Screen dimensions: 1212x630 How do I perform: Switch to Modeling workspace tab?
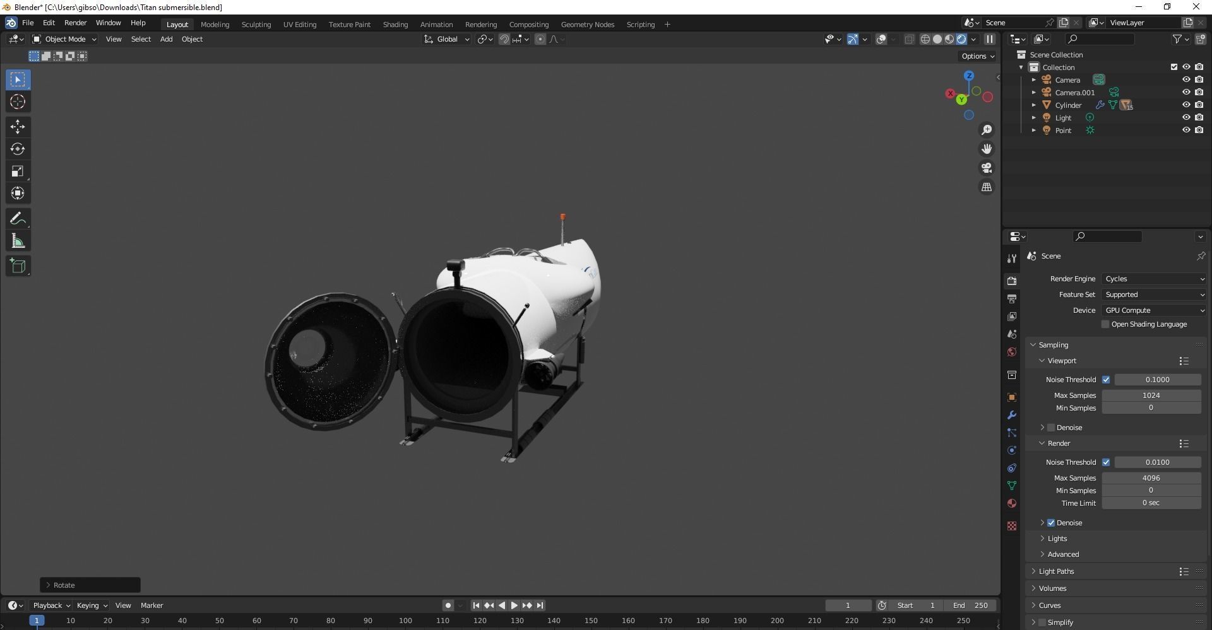click(215, 25)
